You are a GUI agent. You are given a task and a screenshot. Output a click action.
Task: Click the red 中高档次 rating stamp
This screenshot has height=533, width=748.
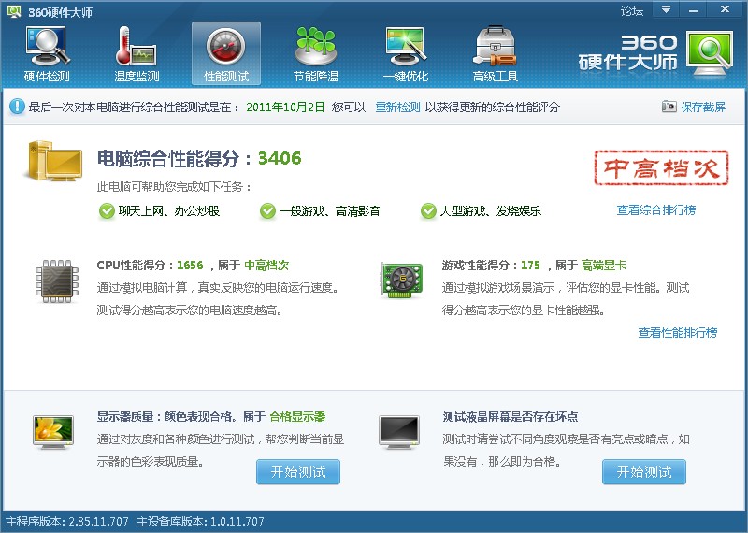(661, 166)
